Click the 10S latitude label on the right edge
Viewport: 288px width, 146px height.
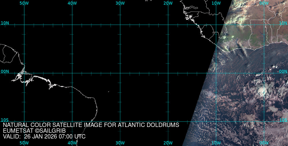tap(283, 120)
